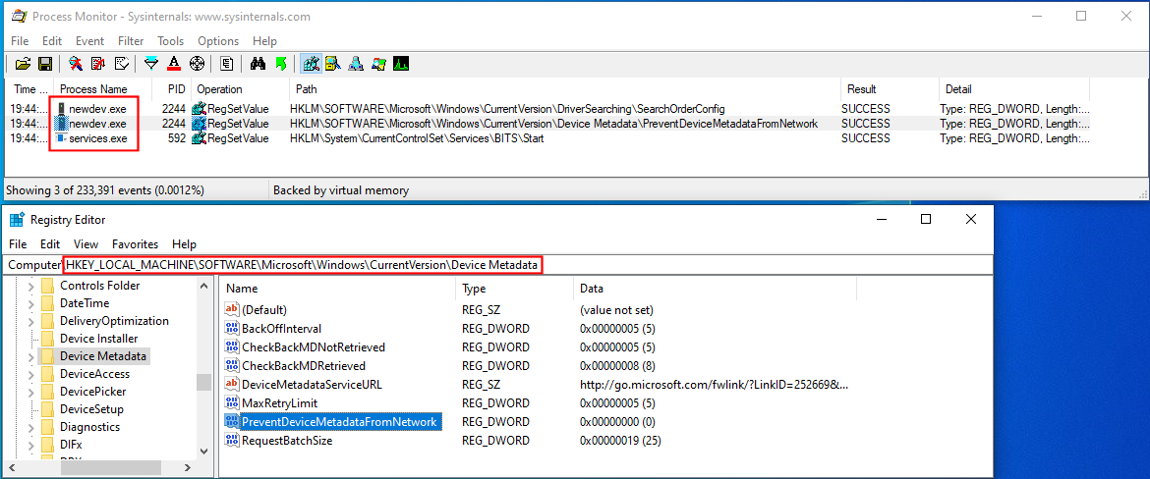Open File menu in Registry Editor
Screen dimensions: 1150x479
pos(19,243)
